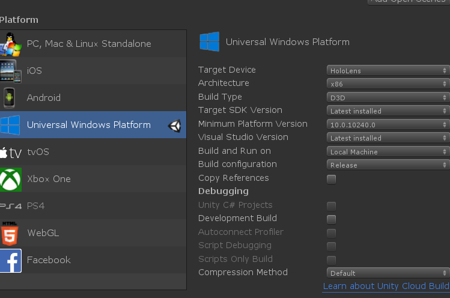This screenshot has width=450, height=298.
Task: Open the Visual Studio Version dropdown
Action: (x=388, y=138)
